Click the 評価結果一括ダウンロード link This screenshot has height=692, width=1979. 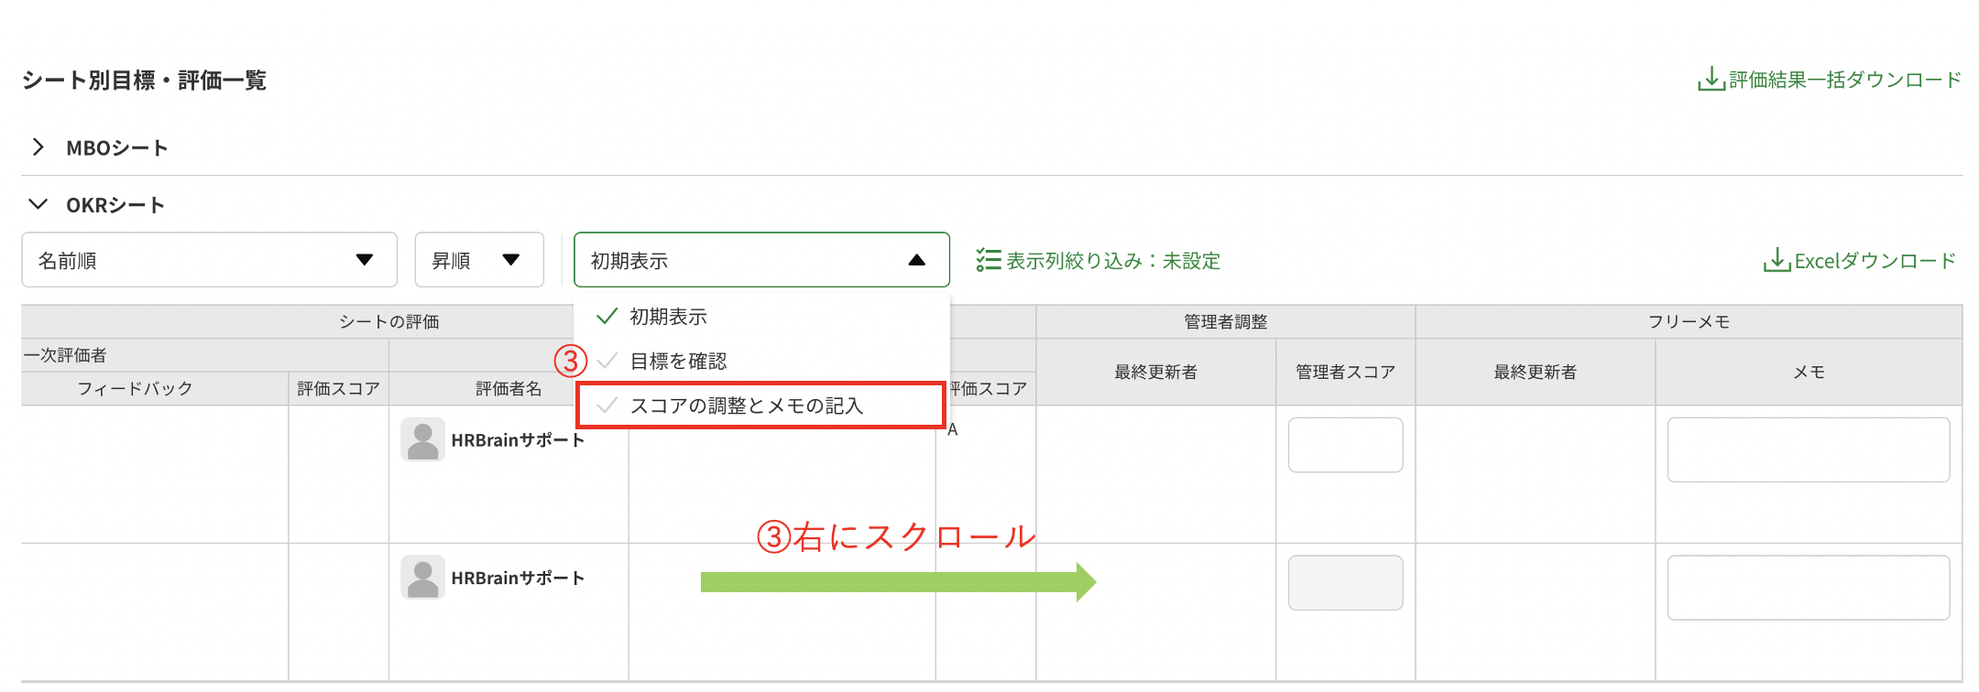pos(1843,80)
